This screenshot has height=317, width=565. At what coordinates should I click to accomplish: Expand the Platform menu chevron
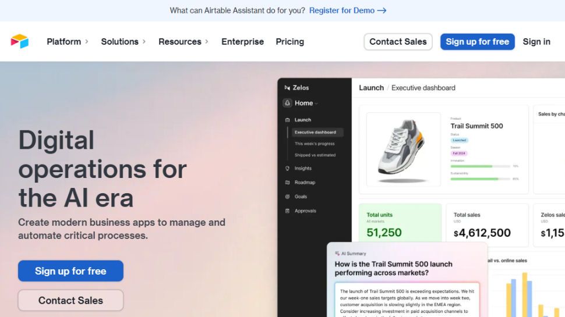(87, 41)
